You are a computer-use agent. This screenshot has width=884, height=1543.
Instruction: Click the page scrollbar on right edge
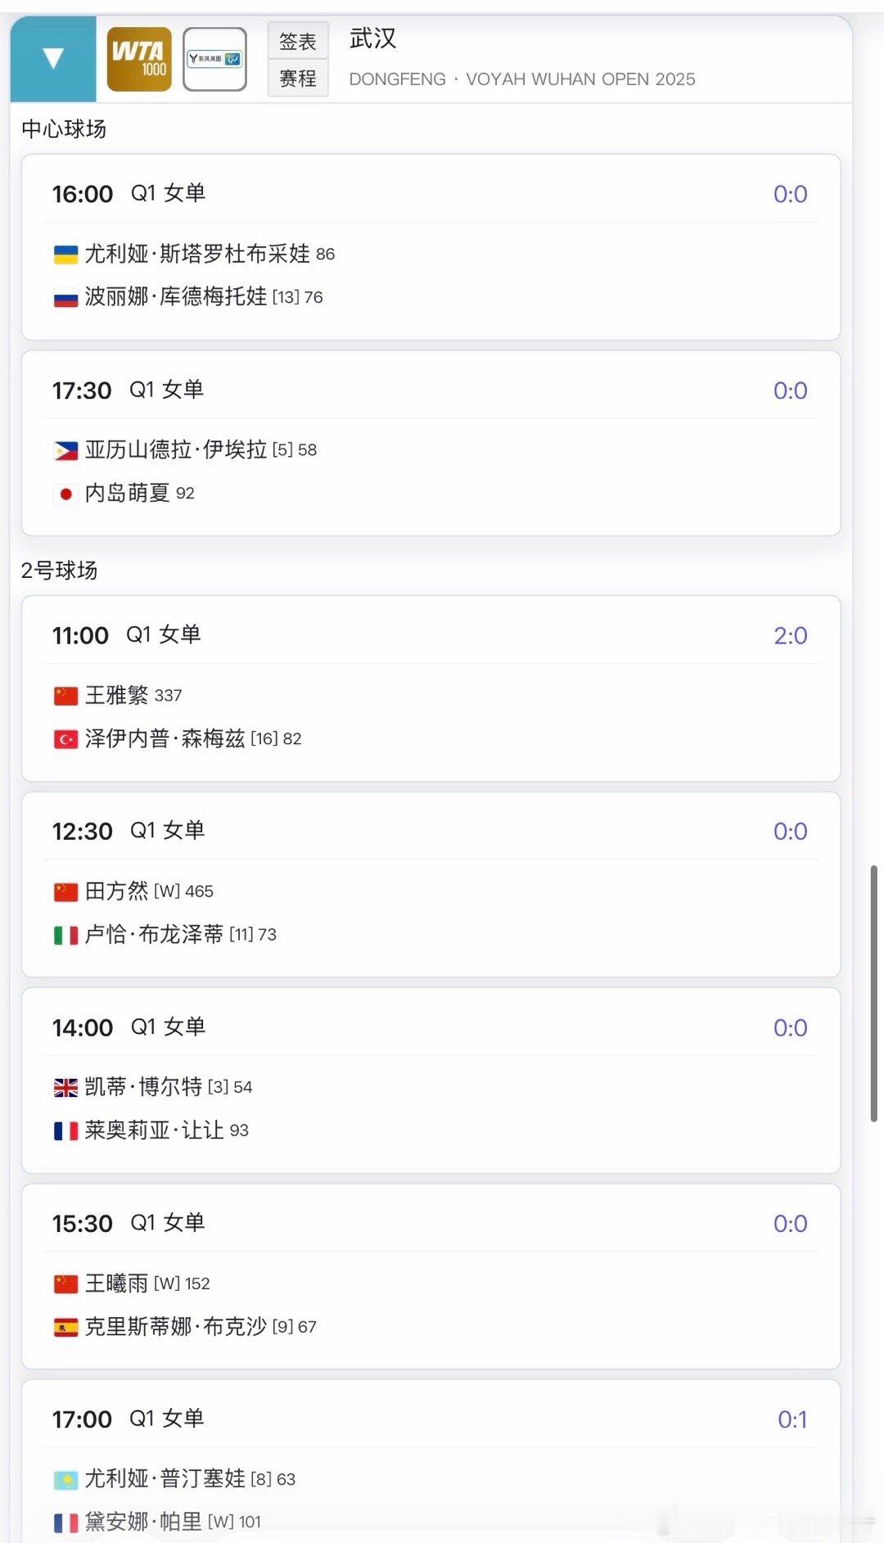click(873, 992)
